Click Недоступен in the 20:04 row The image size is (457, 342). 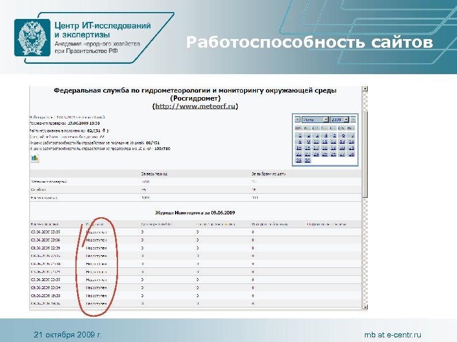click(x=96, y=287)
